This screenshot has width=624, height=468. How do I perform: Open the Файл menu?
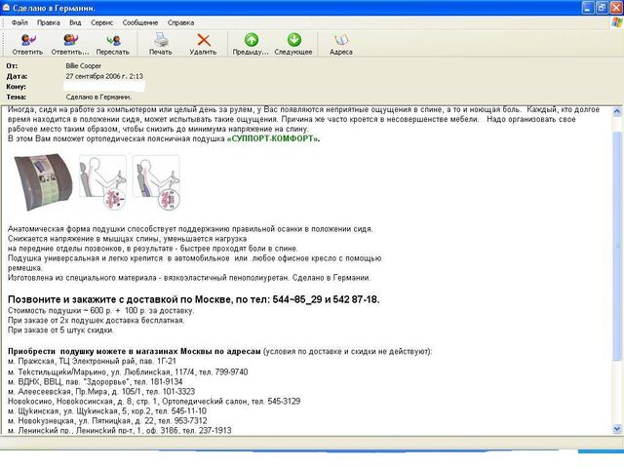19,21
